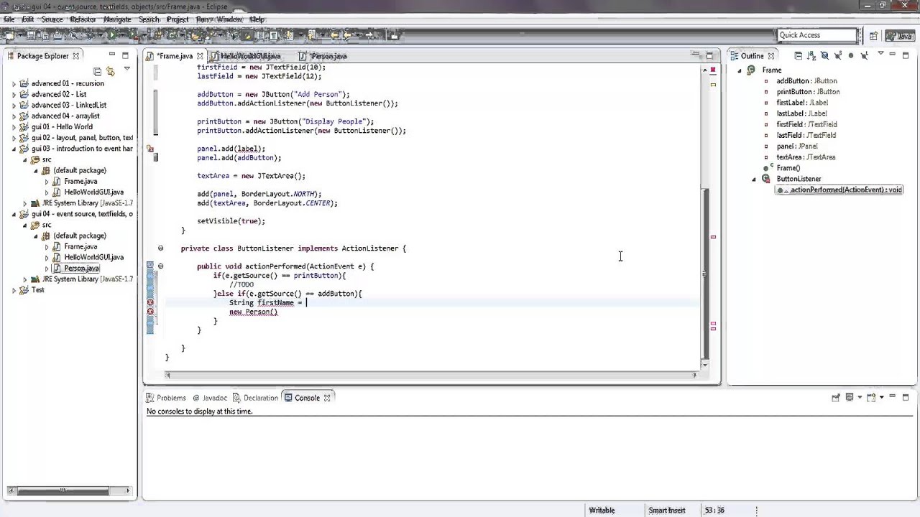920x517 pixels.
Task: Toggle Hide Fields in Outline view
Action: (824, 55)
